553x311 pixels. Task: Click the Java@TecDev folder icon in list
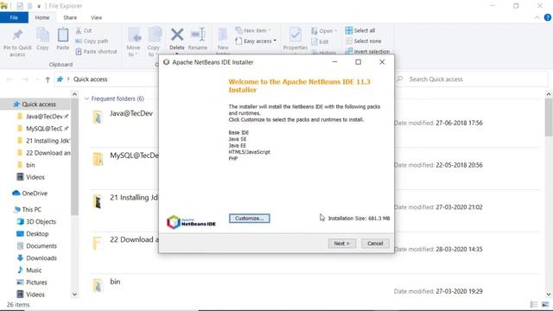(98, 117)
